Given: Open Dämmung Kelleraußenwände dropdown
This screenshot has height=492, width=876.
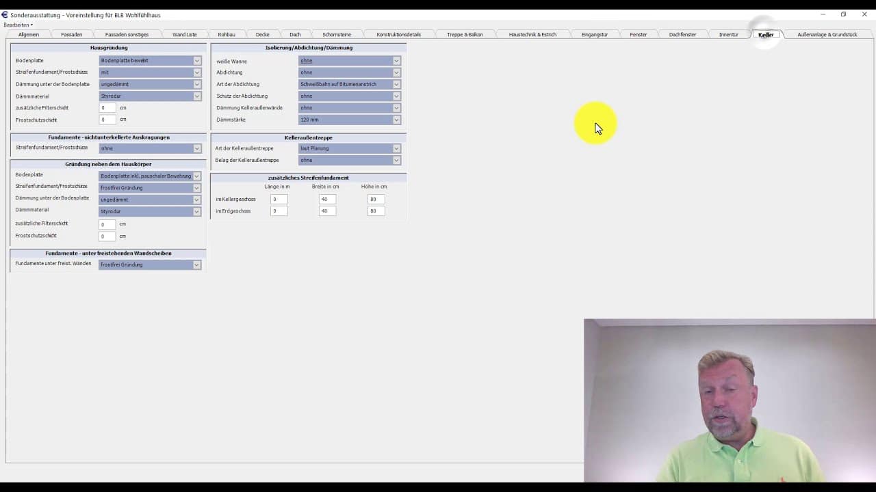Looking at the screenshot, I should pyautogui.click(x=350, y=108).
